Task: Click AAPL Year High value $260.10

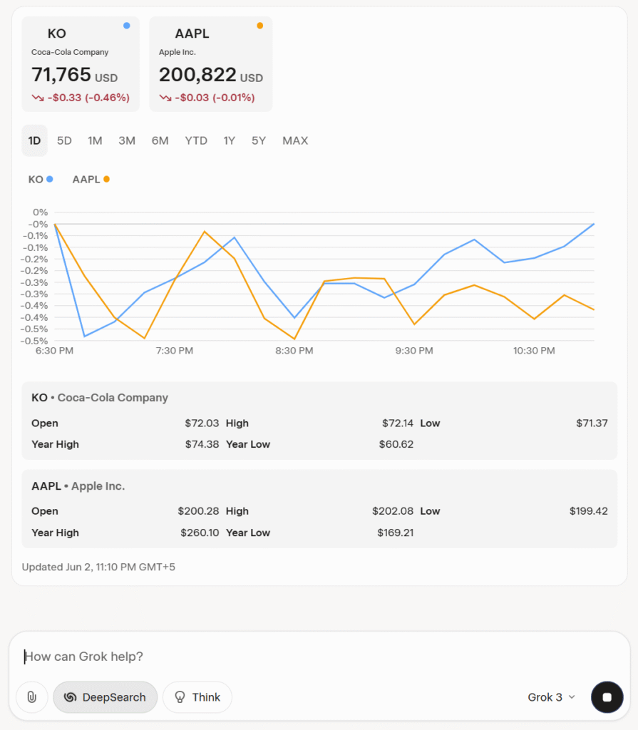Action: [x=200, y=533]
